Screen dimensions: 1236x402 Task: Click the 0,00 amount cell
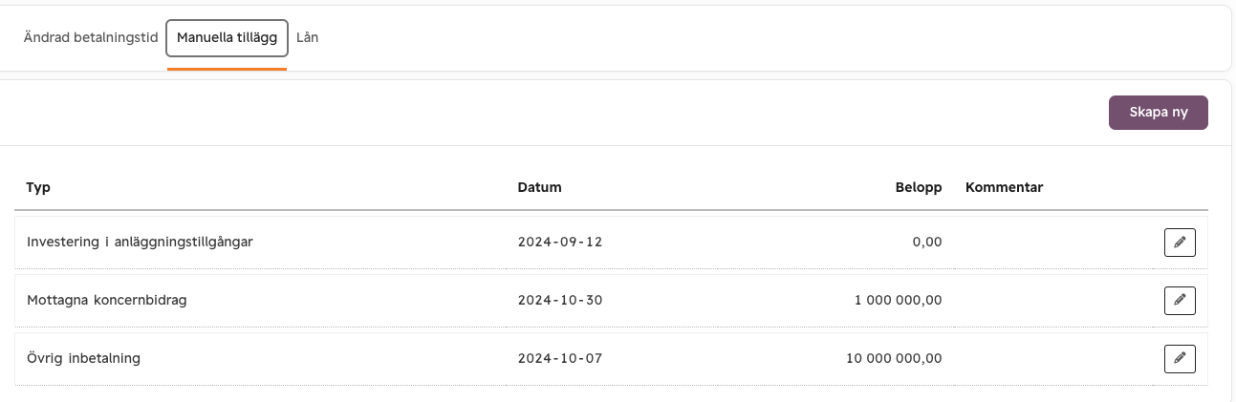click(927, 243)
